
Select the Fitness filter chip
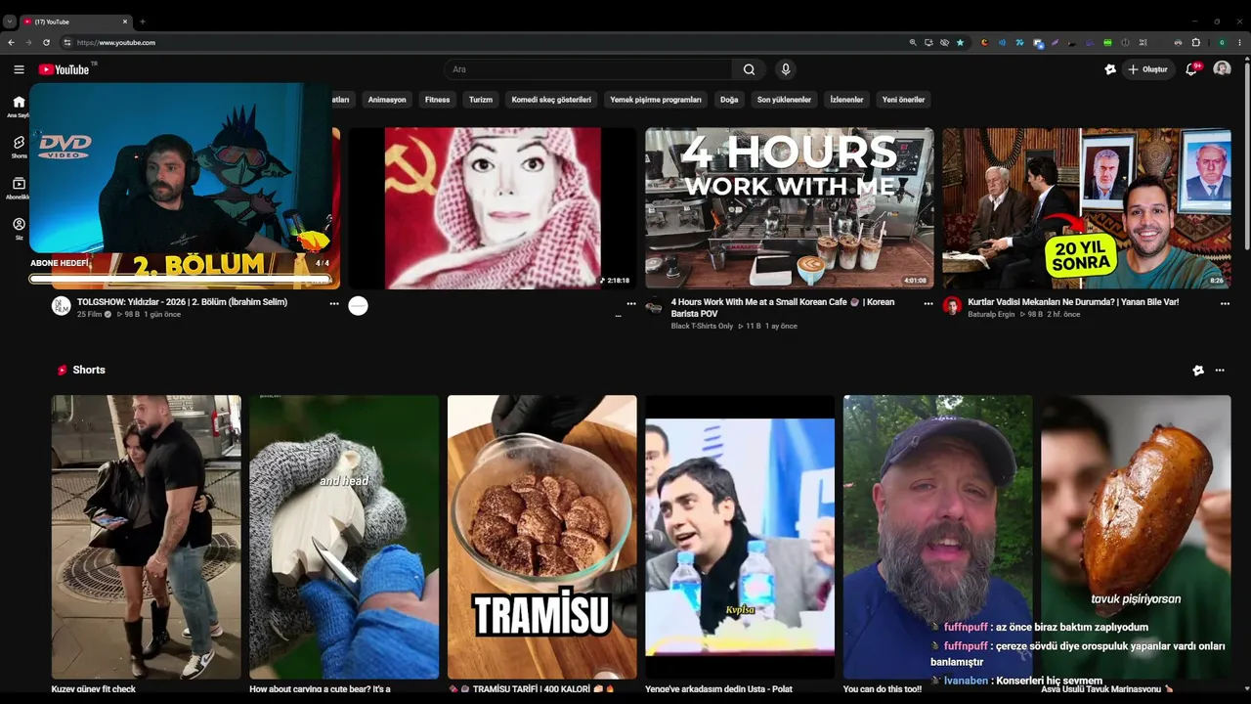(438, 100)
